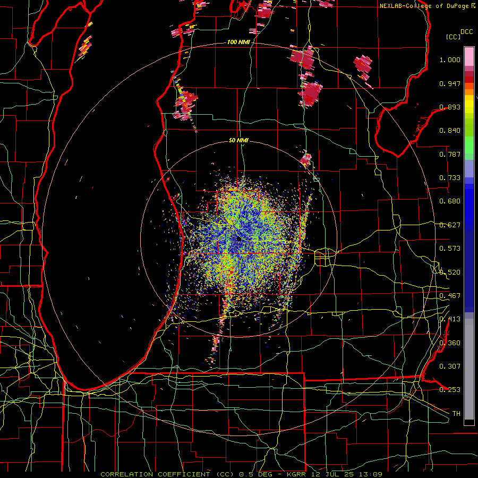Pick the light pink segment of color bar

[469, 57]
